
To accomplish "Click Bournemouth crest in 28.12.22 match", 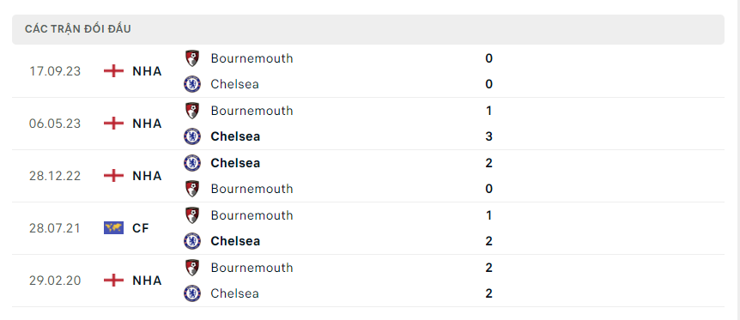I will (192, 189).
